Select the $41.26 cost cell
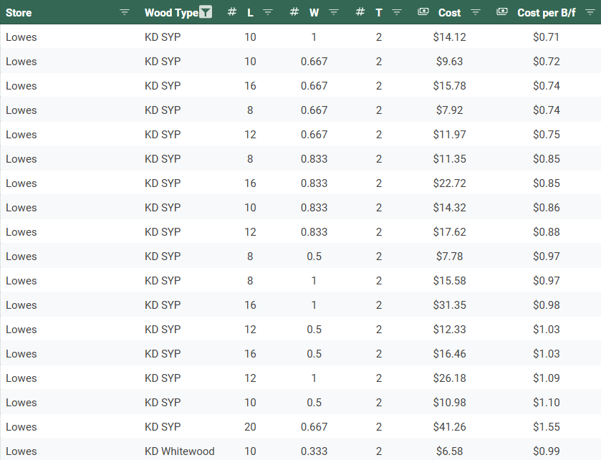 450,427
